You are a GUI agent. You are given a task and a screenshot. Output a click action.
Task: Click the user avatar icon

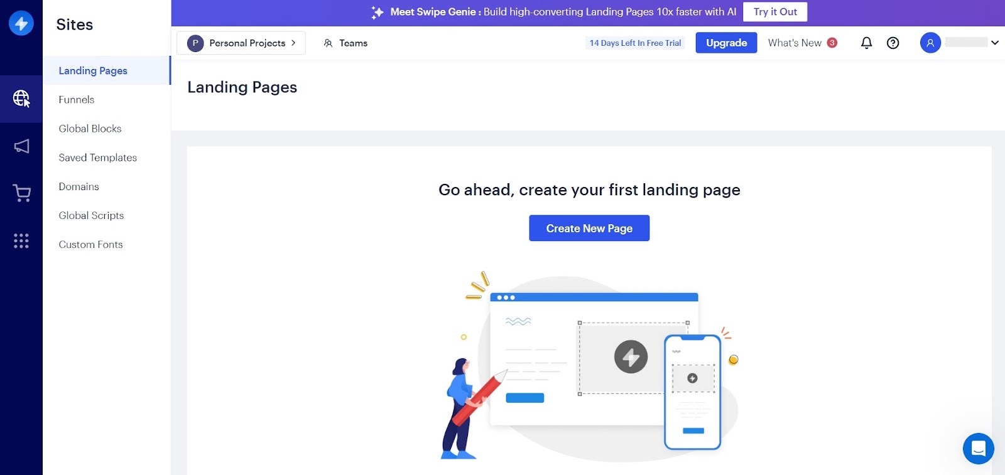[x=930, y=43]
